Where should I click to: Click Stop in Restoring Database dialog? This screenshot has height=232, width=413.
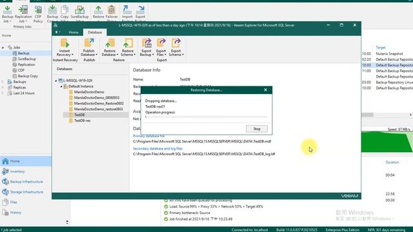tap(257, 129)
